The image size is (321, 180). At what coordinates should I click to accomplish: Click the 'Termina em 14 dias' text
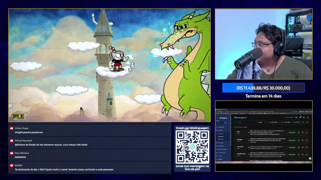tap(263, 96)
